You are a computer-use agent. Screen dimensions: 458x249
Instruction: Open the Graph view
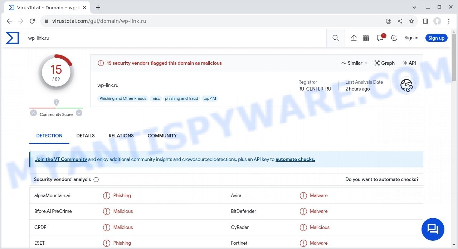(385, 63)
